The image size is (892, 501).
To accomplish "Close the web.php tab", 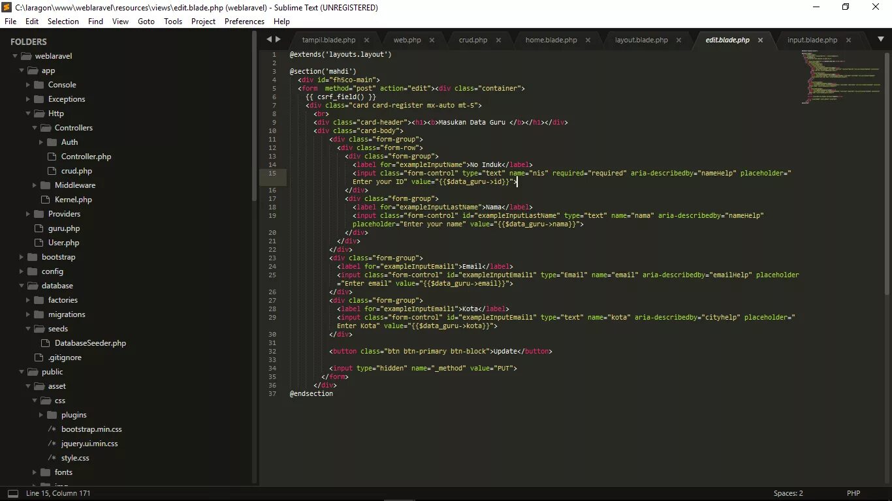I will 432,40.
